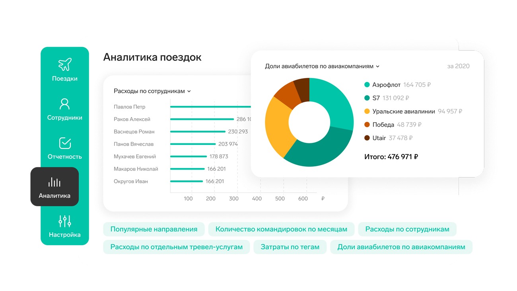Screen dimensions: 517x291
Task: Click the Аэрофлот legend color dot
Action: coord(367,85)
